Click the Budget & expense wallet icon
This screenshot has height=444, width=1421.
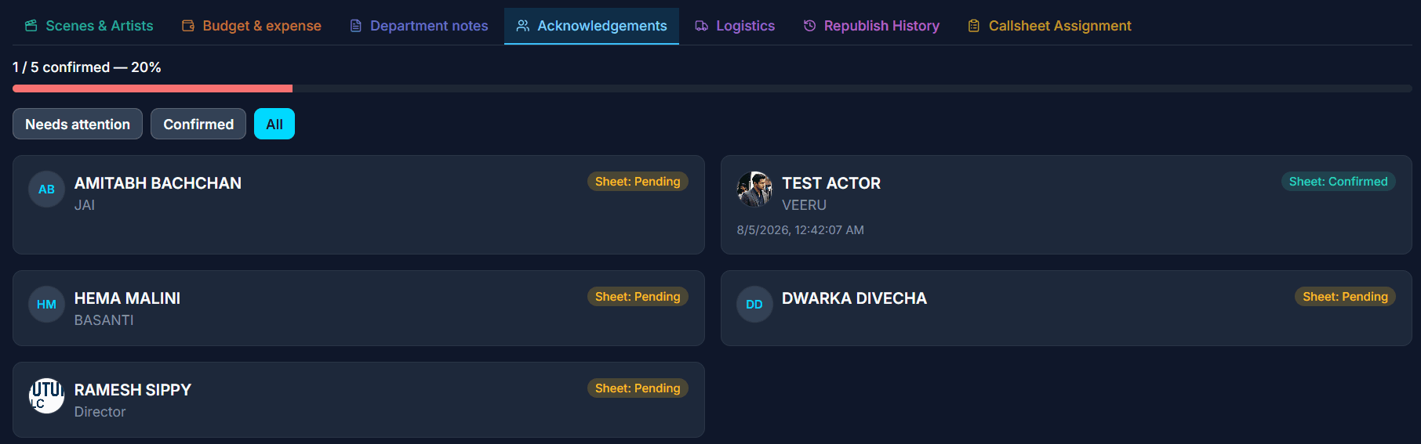coord(188,26)
